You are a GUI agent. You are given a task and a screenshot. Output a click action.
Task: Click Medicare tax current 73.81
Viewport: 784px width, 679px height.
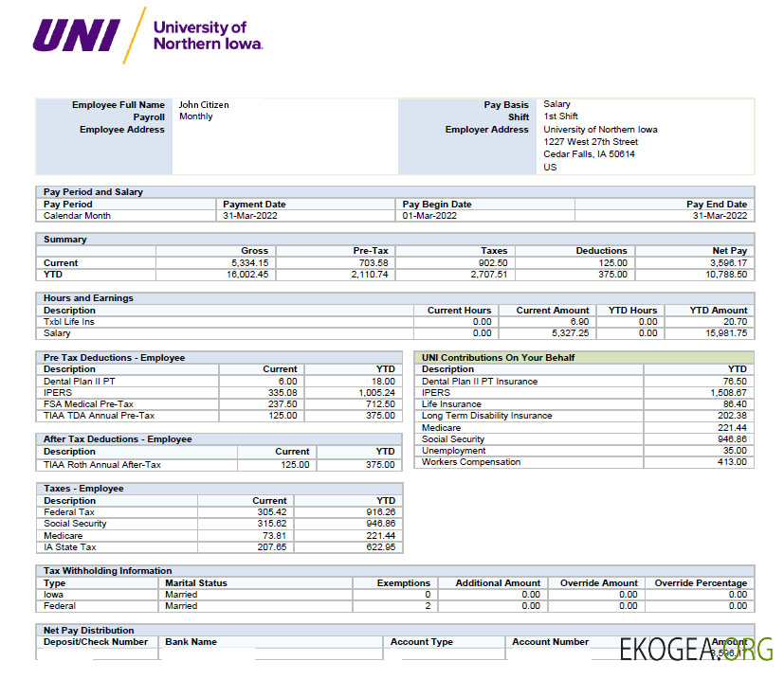(x=275, y=536)
